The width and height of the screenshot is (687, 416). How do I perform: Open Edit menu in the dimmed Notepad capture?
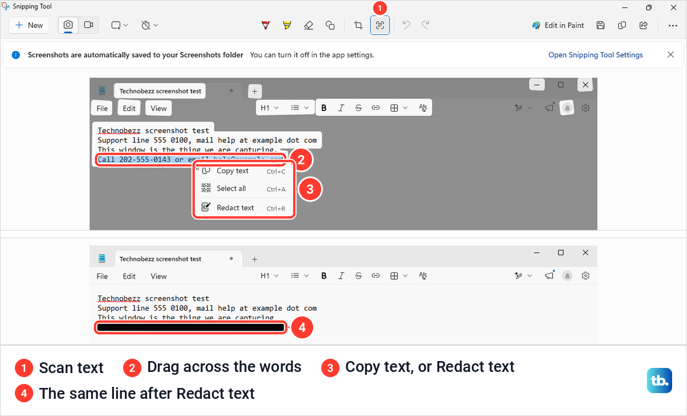pyautogui.click(x=129, y=108)
